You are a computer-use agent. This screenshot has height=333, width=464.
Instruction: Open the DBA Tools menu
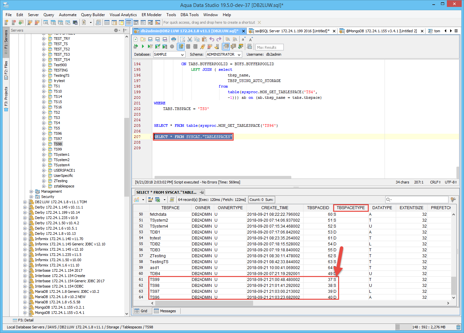point(189,15)
